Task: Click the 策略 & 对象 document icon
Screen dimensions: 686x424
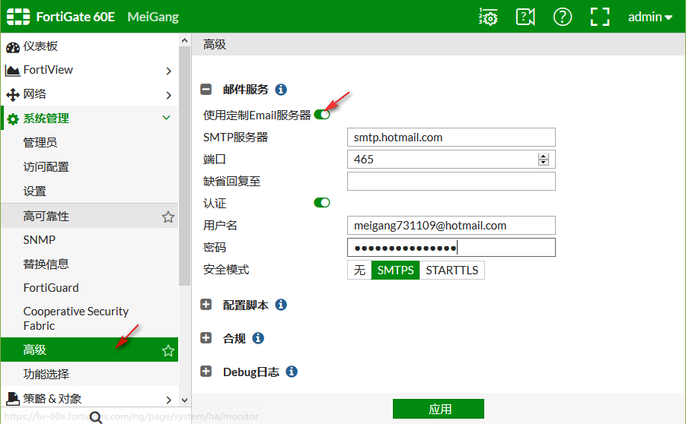Action: tap(13, 399)
